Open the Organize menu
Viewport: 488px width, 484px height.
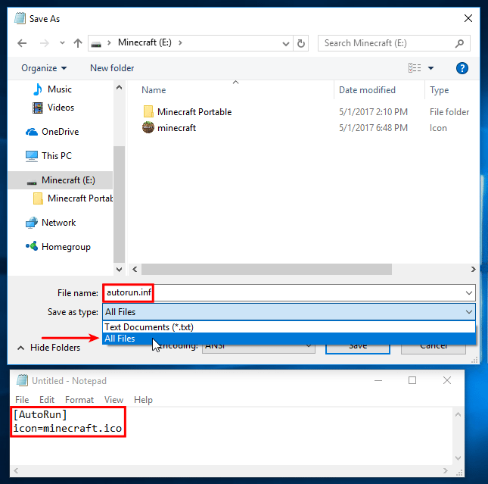pos(44,68)
